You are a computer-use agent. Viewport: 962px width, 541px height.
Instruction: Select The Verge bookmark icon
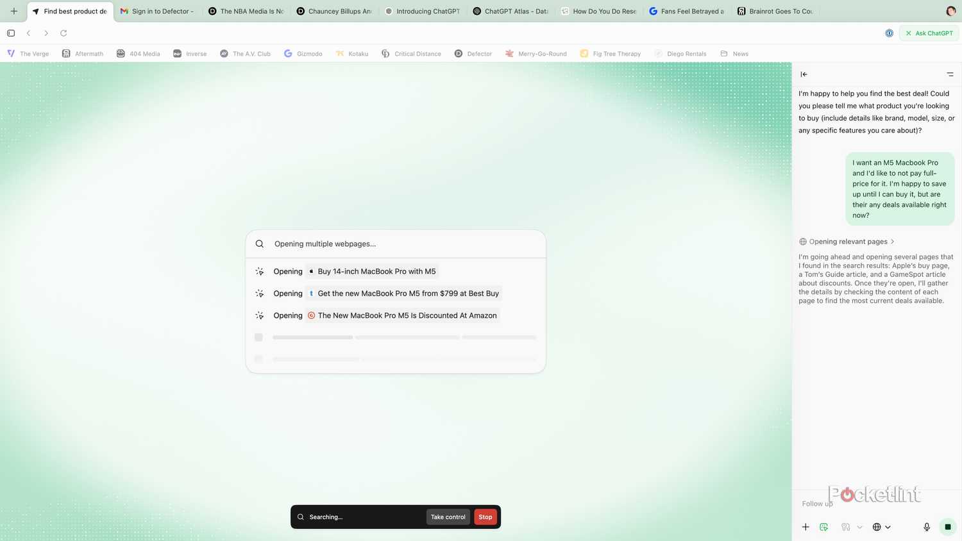(x=11, y=54)
